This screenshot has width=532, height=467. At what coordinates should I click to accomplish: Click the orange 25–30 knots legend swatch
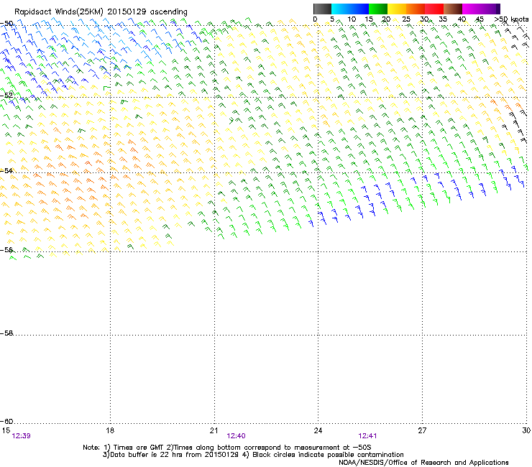pos(416,9)
